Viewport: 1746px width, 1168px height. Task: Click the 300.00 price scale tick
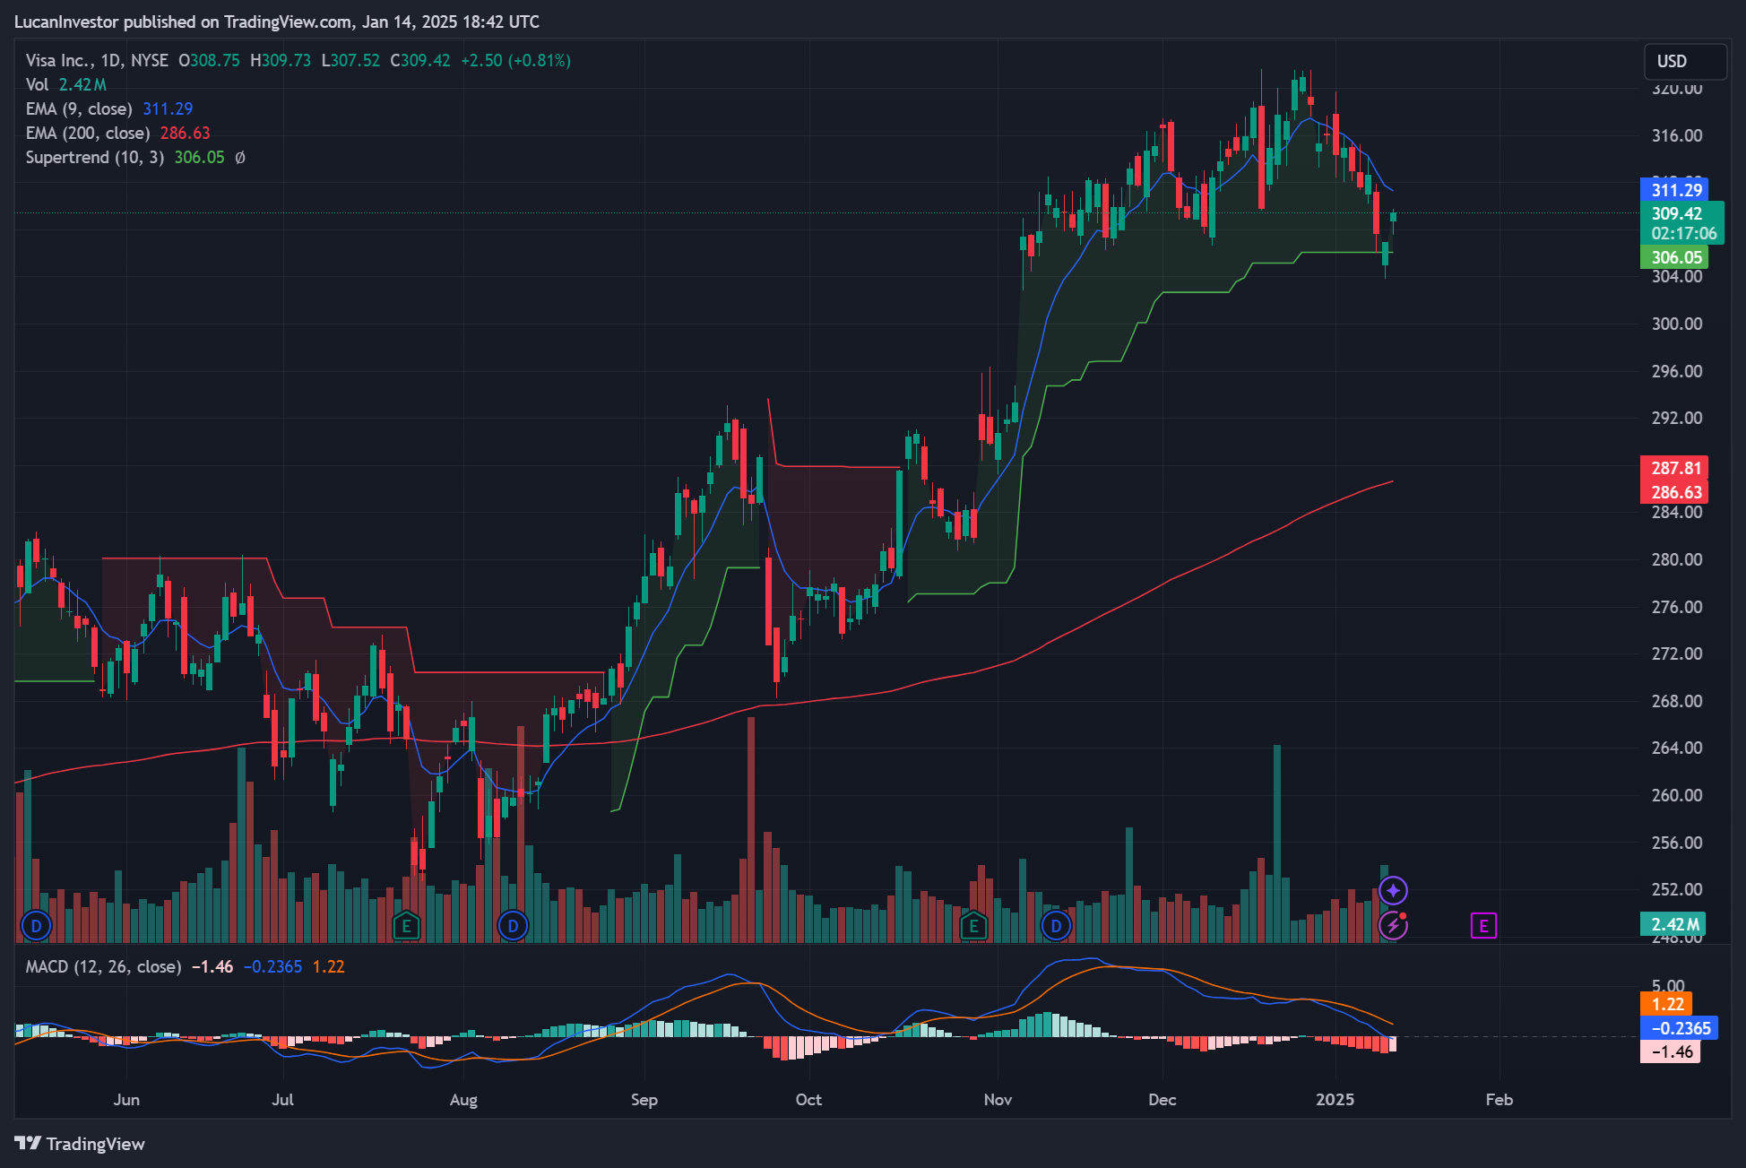[1677, 324]
